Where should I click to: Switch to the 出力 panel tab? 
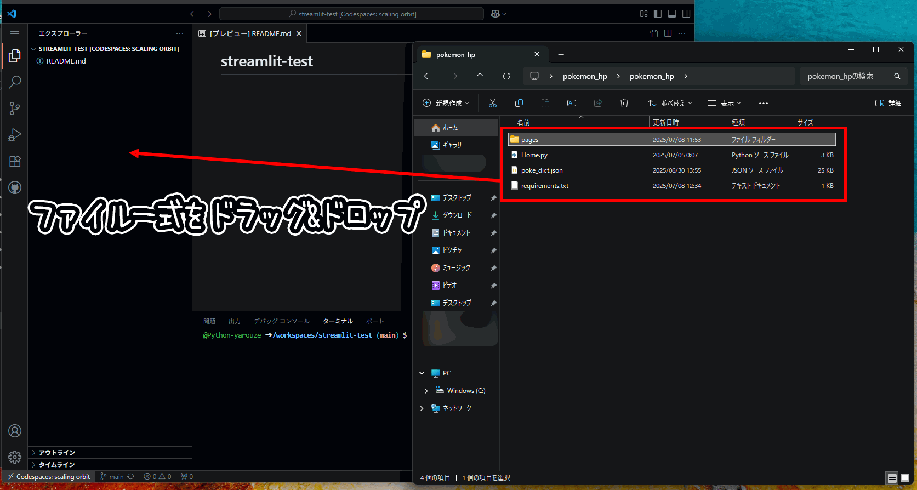coord(235,321)
